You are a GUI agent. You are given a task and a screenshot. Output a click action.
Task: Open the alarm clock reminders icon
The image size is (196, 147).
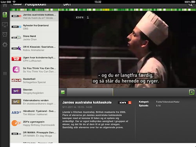[5, 34]
